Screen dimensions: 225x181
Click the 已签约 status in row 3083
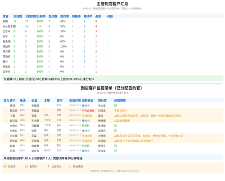tap(85, 126)
